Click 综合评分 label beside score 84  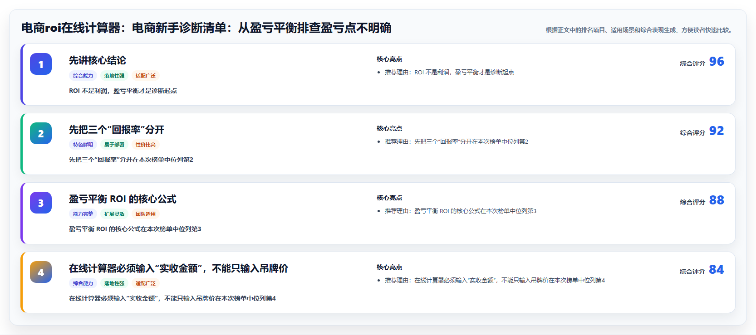tap(692, 272)
